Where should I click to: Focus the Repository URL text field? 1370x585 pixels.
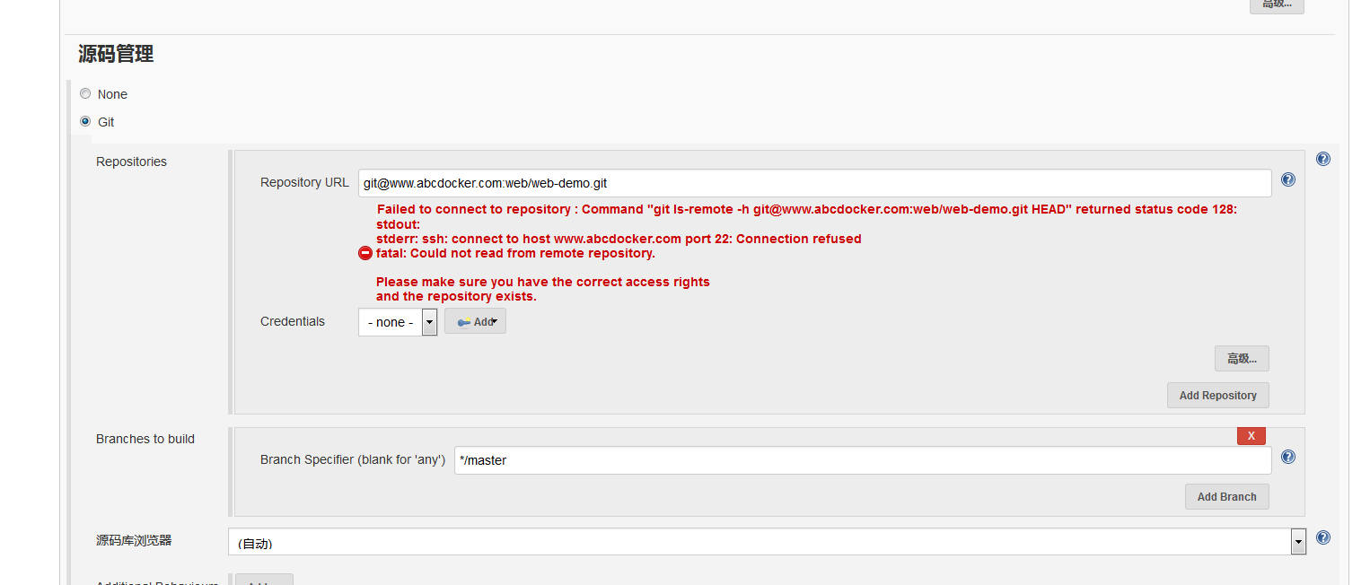(813, 183)
